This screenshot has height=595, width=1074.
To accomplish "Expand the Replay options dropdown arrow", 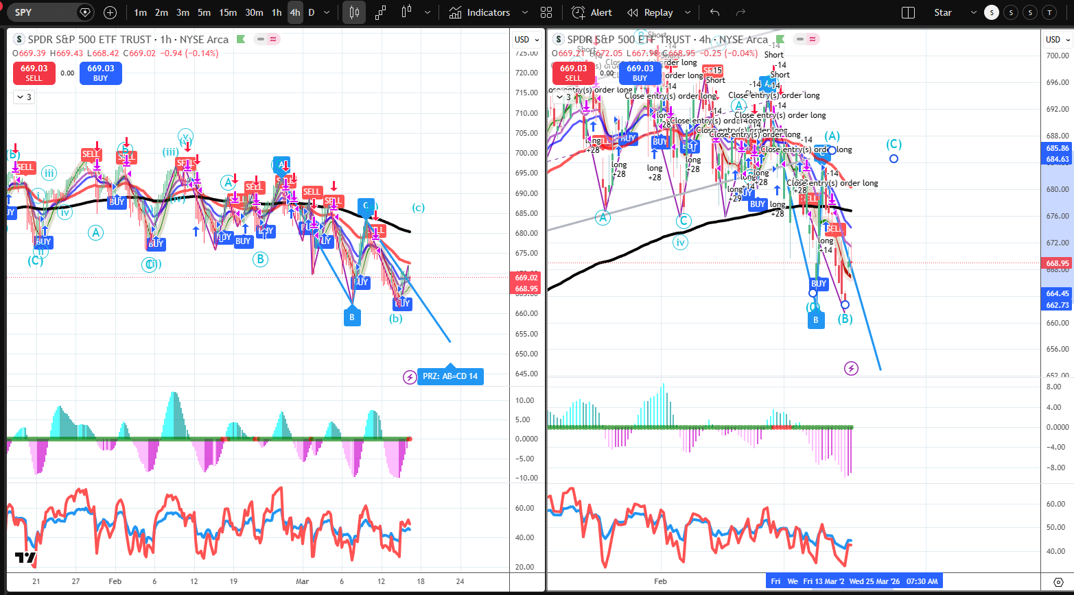I will click(x=688, y=12).
